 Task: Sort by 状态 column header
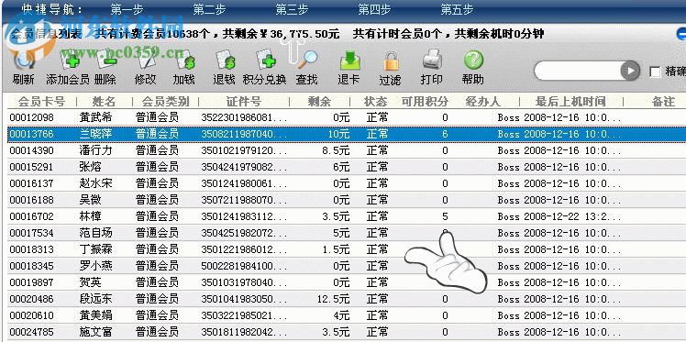pos(375,102)
